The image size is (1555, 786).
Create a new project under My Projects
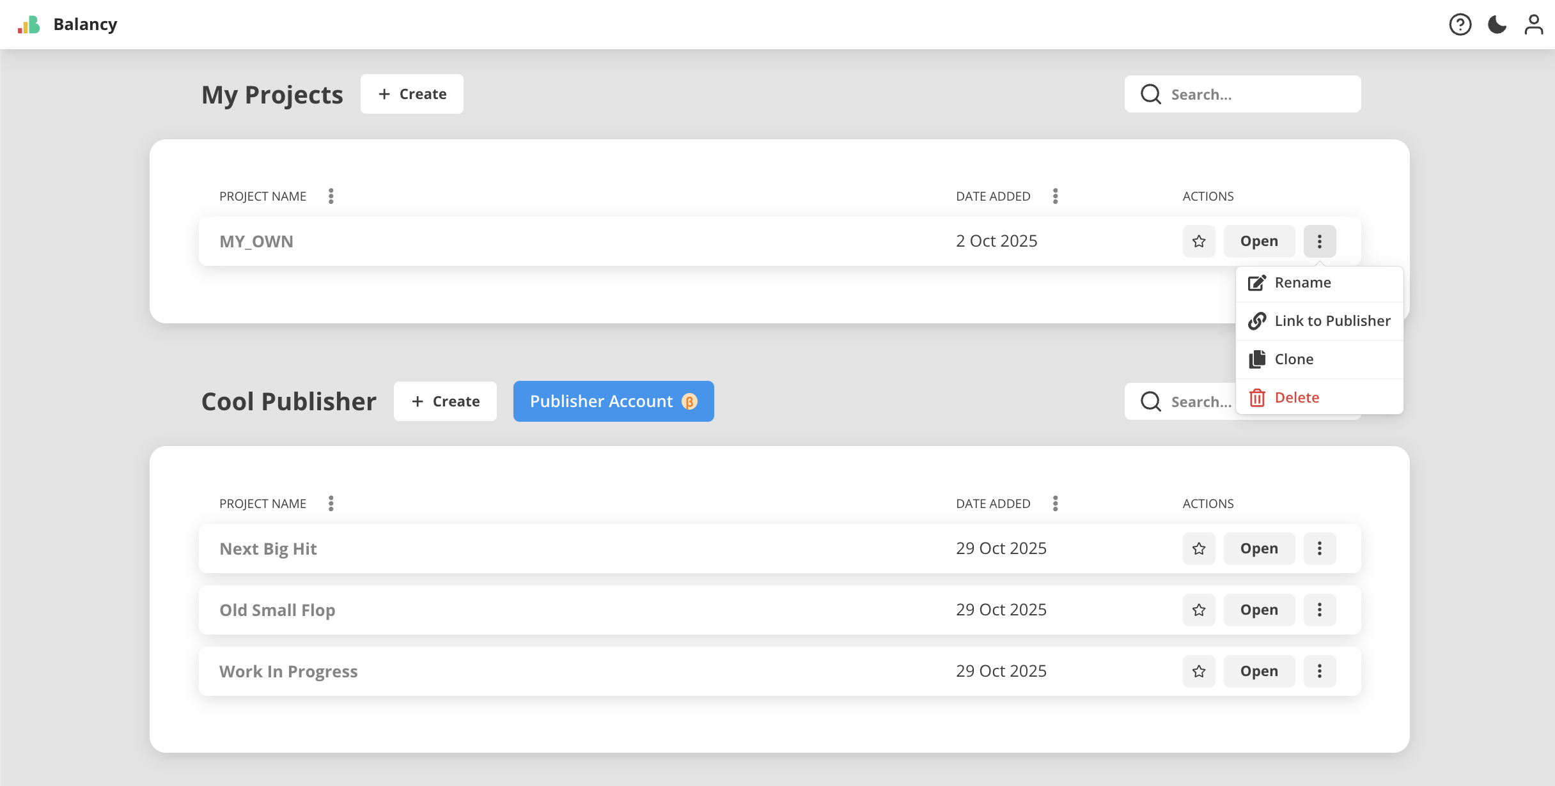(x=412, y=94)
